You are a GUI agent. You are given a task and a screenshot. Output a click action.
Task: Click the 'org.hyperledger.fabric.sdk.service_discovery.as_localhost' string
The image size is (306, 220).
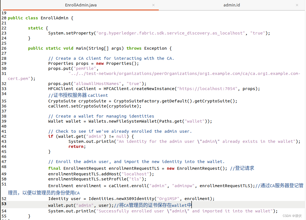click(171, 33)
